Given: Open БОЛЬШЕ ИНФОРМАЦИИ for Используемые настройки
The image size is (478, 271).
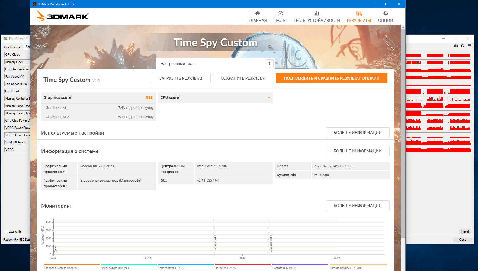Looking at the screenshot, I should click(358, 133).
